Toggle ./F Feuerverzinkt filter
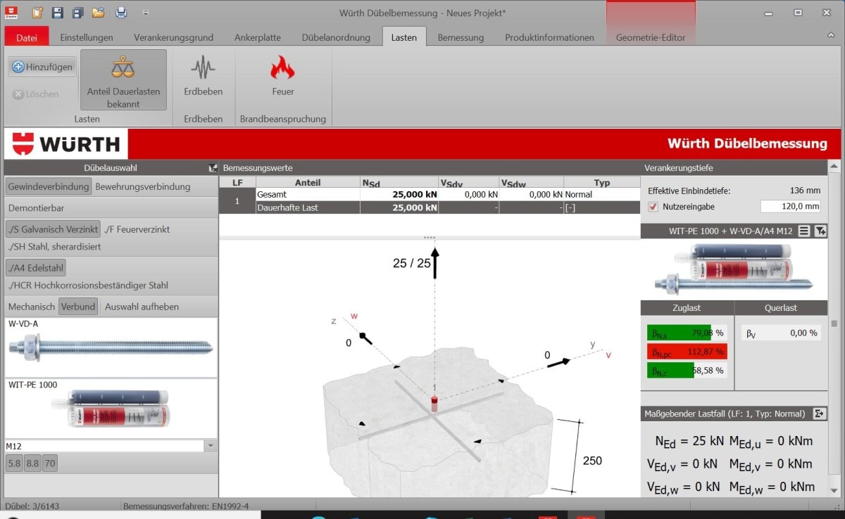The width and height of the screenshot is (845, 519). click(137, 229)
